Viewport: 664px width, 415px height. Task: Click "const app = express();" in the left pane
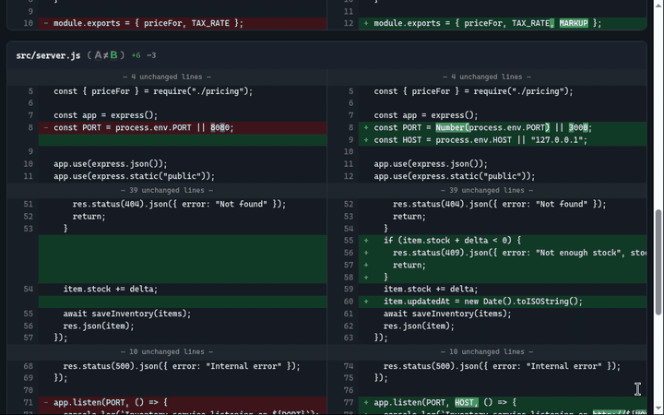tap(105, 115)
